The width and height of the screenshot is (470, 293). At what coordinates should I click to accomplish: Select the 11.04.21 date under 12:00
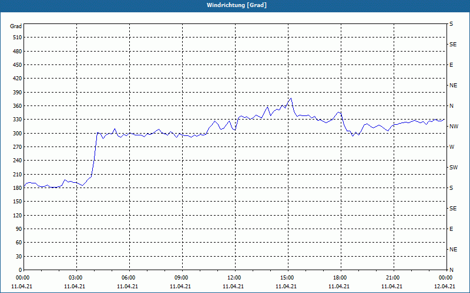point(233,287)
